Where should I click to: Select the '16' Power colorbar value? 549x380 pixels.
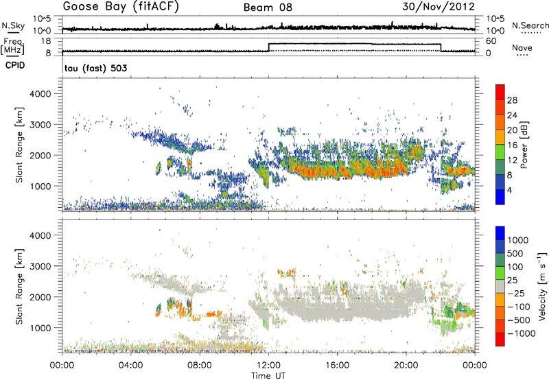512,145
